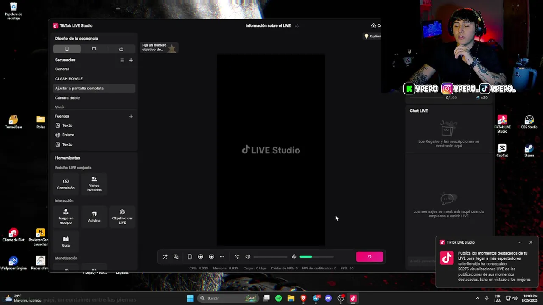Open the Rolas desktop folder
Image resolution: width=543 pixels, height=305 pixels.
[41, 122]
